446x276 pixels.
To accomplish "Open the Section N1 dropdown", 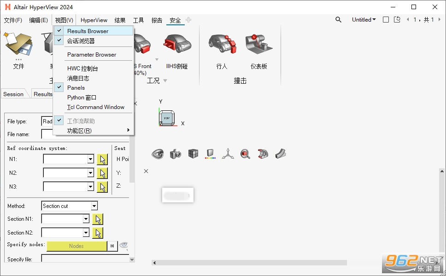I will (x=86, y=218).
